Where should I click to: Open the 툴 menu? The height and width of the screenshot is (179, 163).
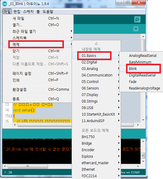click(38, 12)
